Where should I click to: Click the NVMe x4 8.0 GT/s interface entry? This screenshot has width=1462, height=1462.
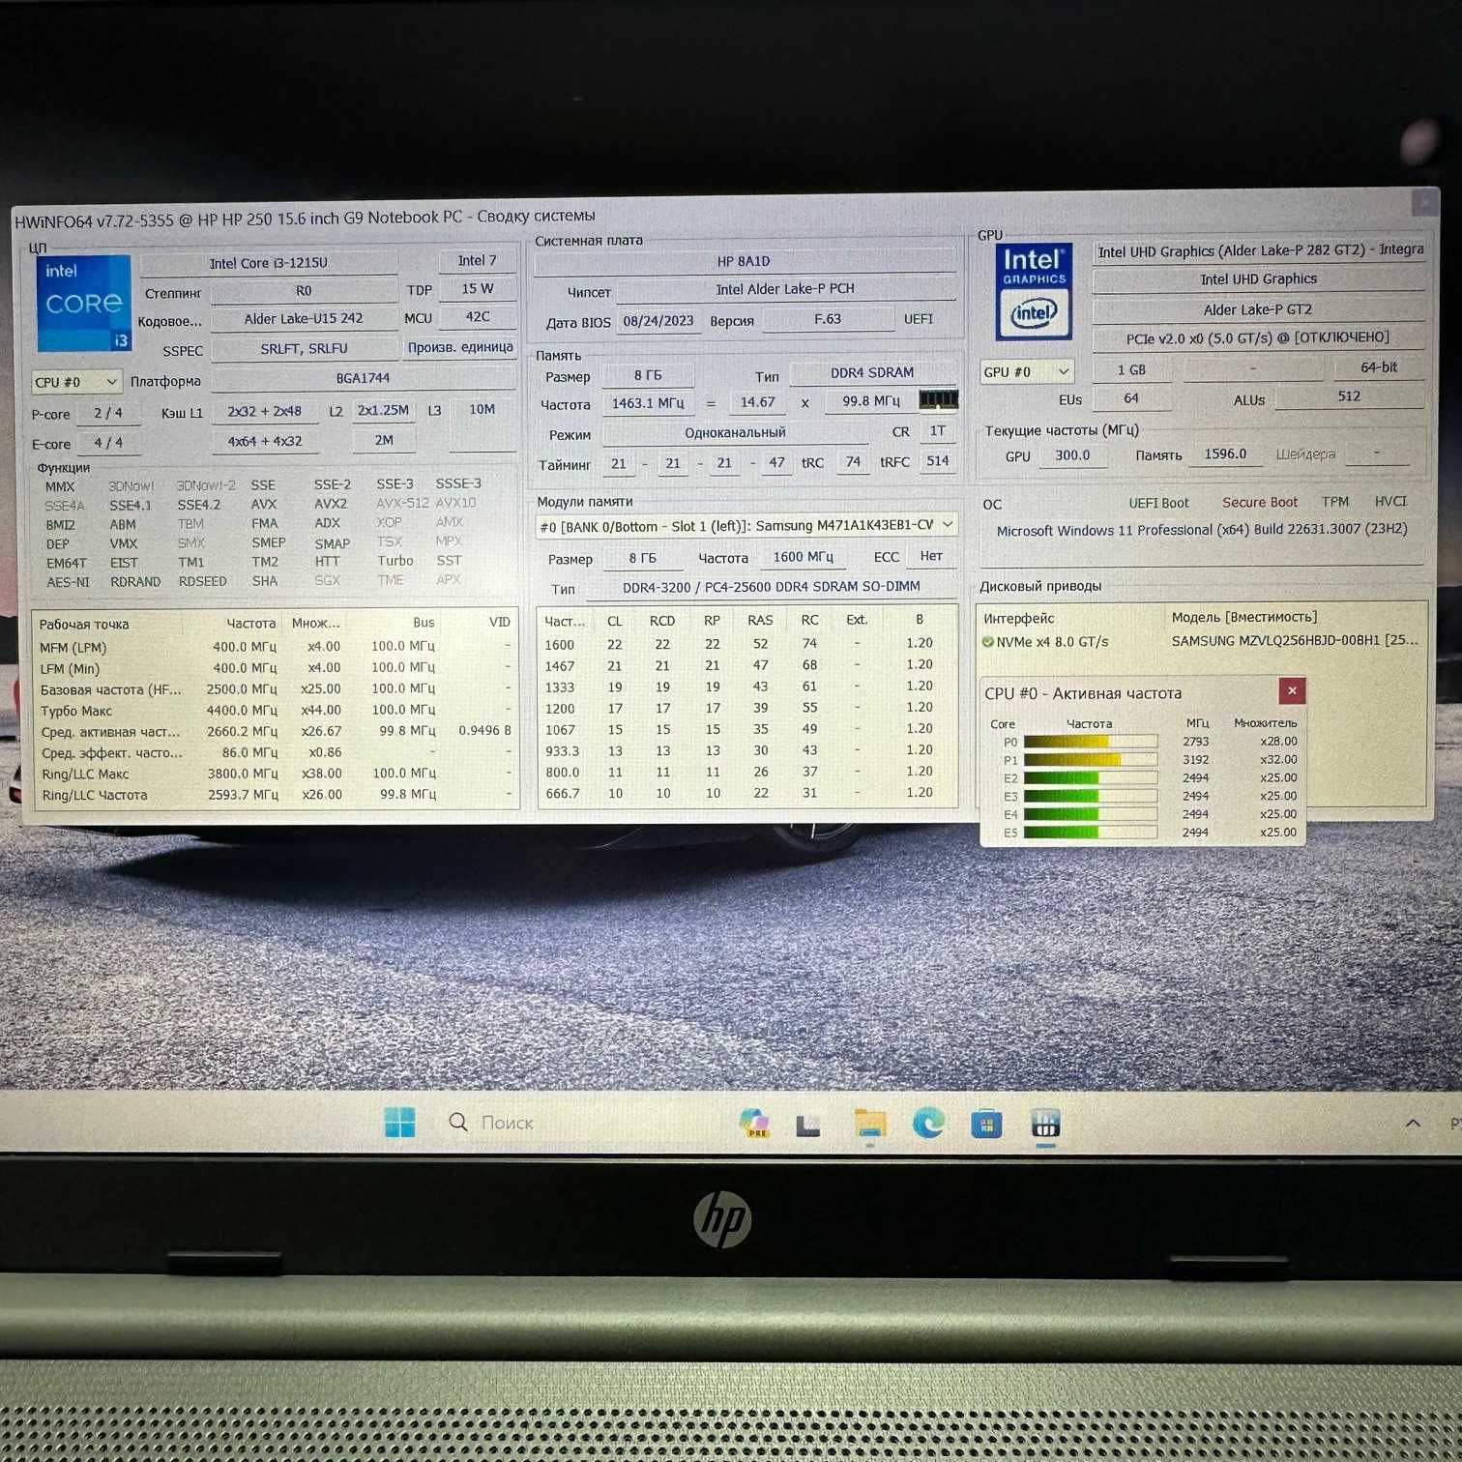tap(1052, 642)
